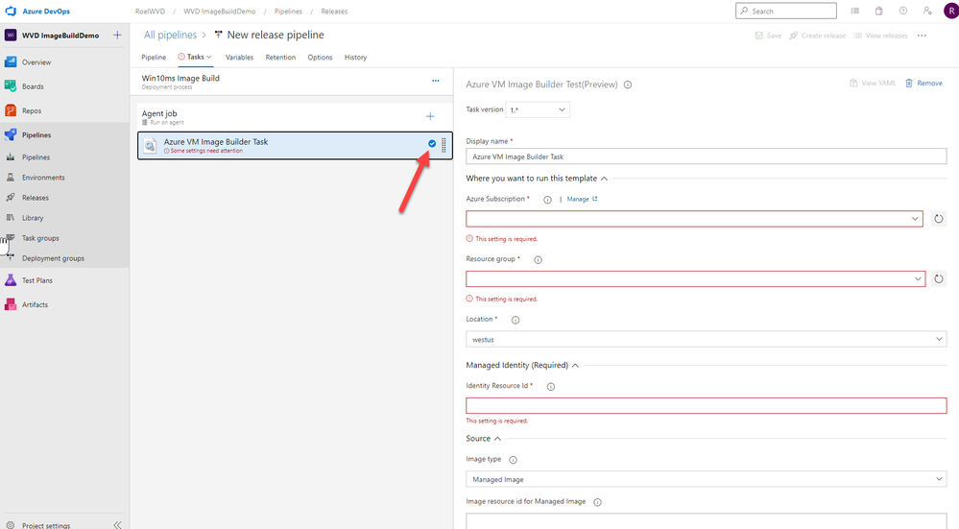The width and height of the screenshot is (959, 529).
Task: Open the Task version dropdown
Action: pos(537,109)
